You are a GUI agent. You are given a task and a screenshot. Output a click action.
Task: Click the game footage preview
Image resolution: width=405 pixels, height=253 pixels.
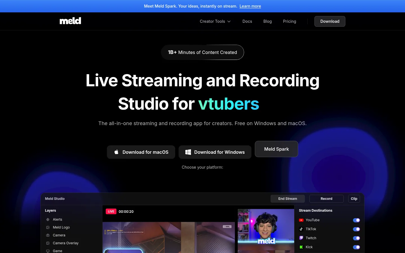tap(169, 238)
